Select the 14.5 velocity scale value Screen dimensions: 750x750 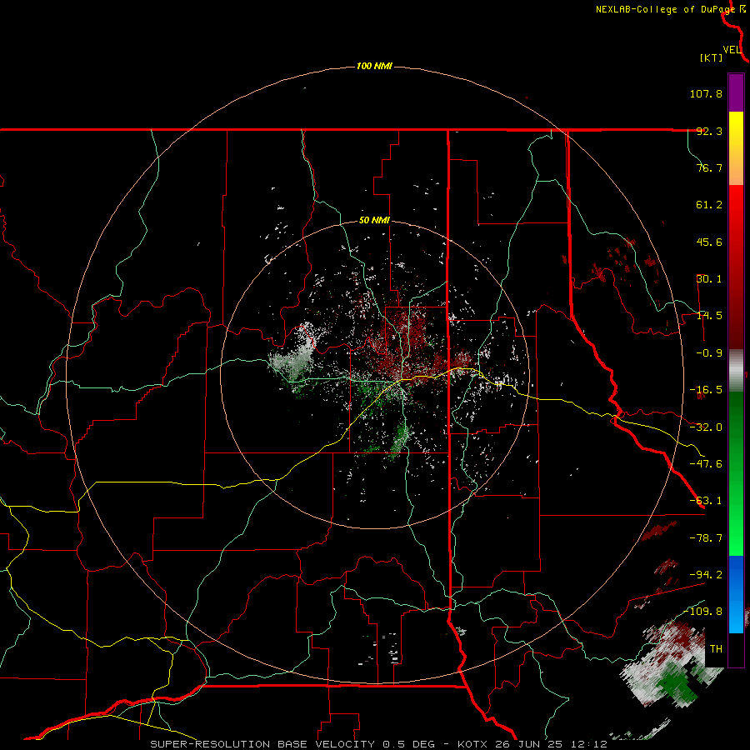point(709,316)
